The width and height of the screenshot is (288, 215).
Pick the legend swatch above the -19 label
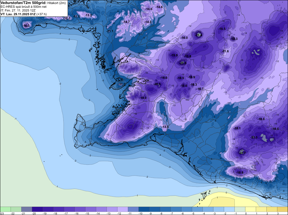click(x=48, y=209)
